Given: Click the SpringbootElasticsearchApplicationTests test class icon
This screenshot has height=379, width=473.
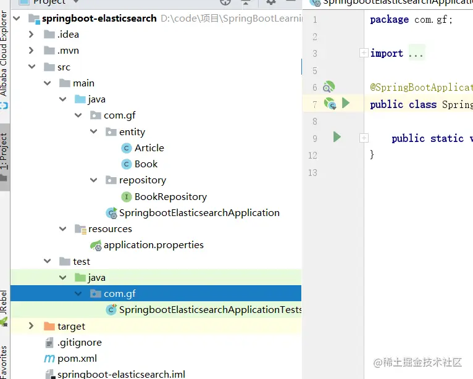Looking at the screenshot, I should click(x=111, y=310).
